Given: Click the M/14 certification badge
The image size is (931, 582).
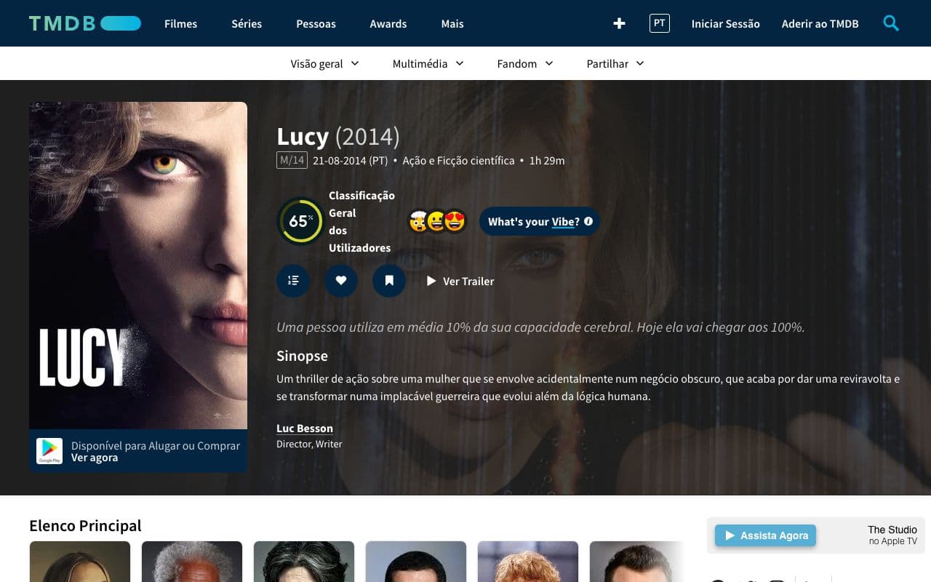Looking at the screenshot, I should coord(292,160).
